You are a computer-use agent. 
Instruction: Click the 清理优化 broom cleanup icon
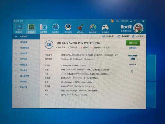pyautogui.click(x=80, y=28)
